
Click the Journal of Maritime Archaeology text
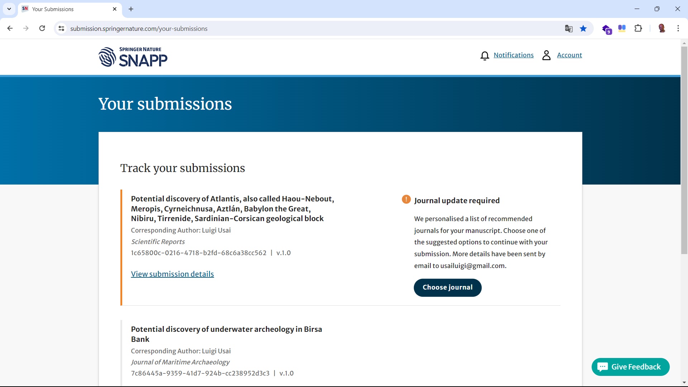coord(180,362)
